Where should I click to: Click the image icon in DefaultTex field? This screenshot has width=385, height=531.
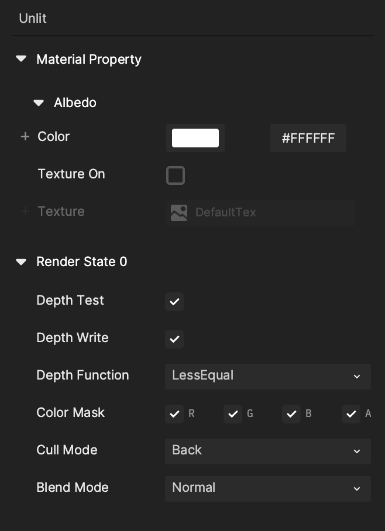coord(179,213)
